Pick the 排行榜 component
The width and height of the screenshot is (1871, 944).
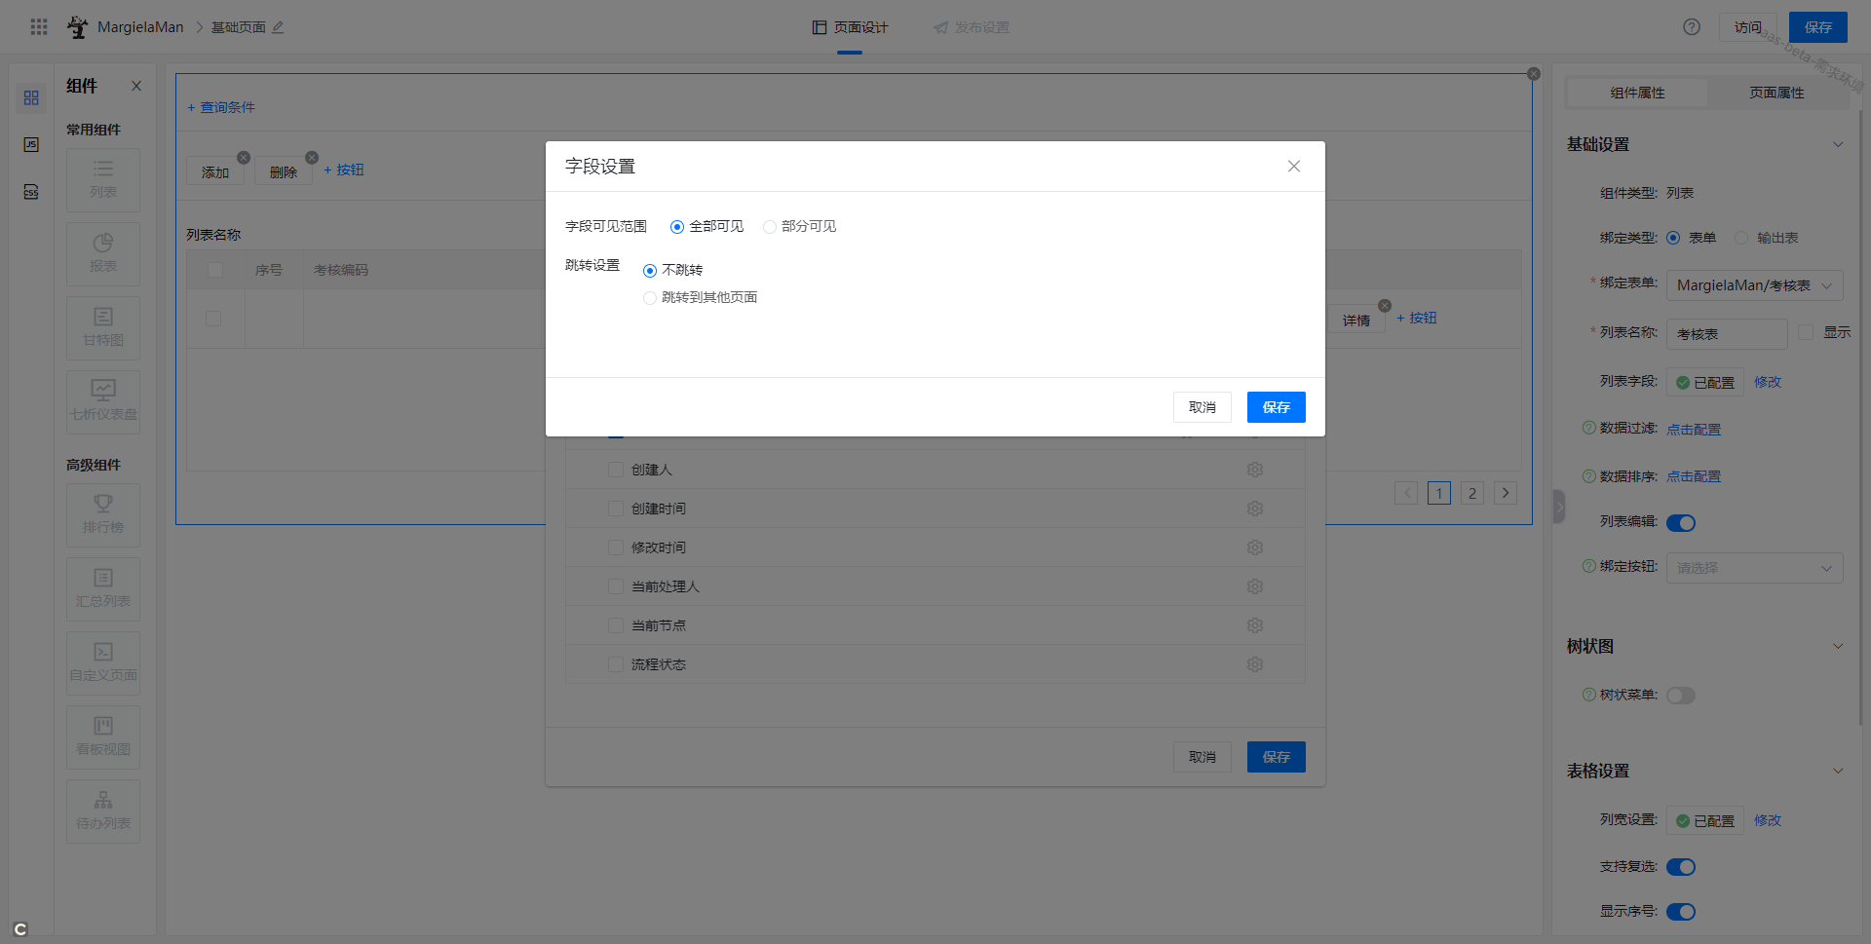pos(103,515)
